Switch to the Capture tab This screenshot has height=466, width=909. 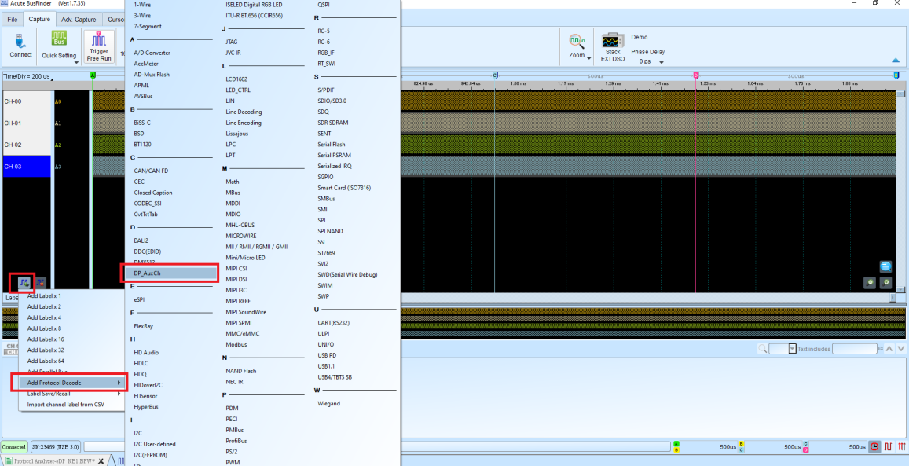(x=39, y=19)
